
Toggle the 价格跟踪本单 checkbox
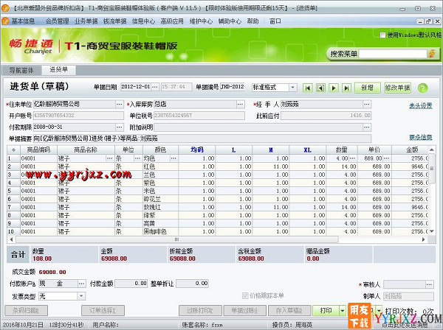click(x=245, y=295)
